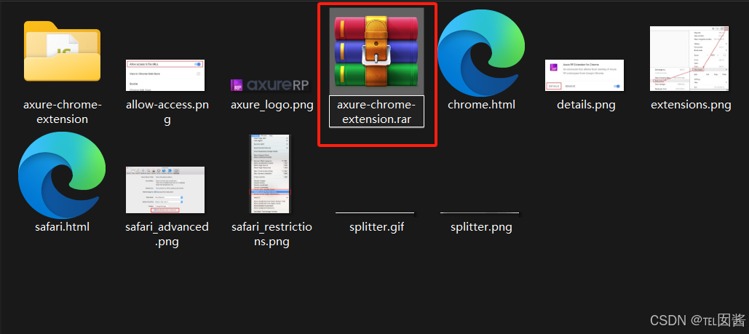
Task: Click the axure_logo.png file name
Action: click(272, 105)
